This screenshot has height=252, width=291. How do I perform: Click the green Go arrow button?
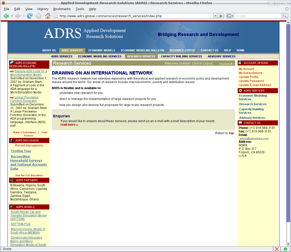221,16
